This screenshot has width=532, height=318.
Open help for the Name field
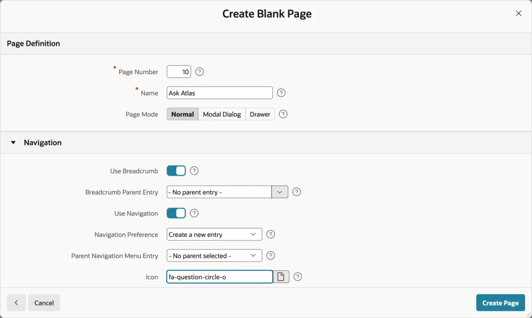(x=281, y=93)
